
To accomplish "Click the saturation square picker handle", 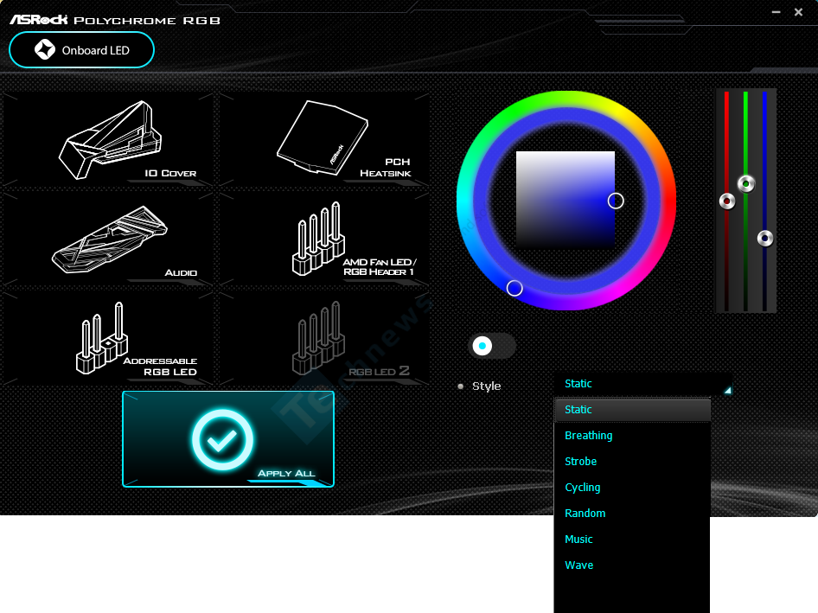I will (x=616, y=201).
